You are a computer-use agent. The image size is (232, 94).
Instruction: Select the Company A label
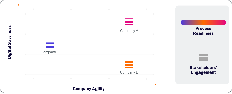tap(129, 31)
